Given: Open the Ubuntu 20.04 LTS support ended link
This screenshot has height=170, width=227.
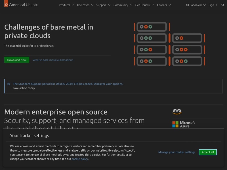Looking at the screenshot, I should (68, 84).
